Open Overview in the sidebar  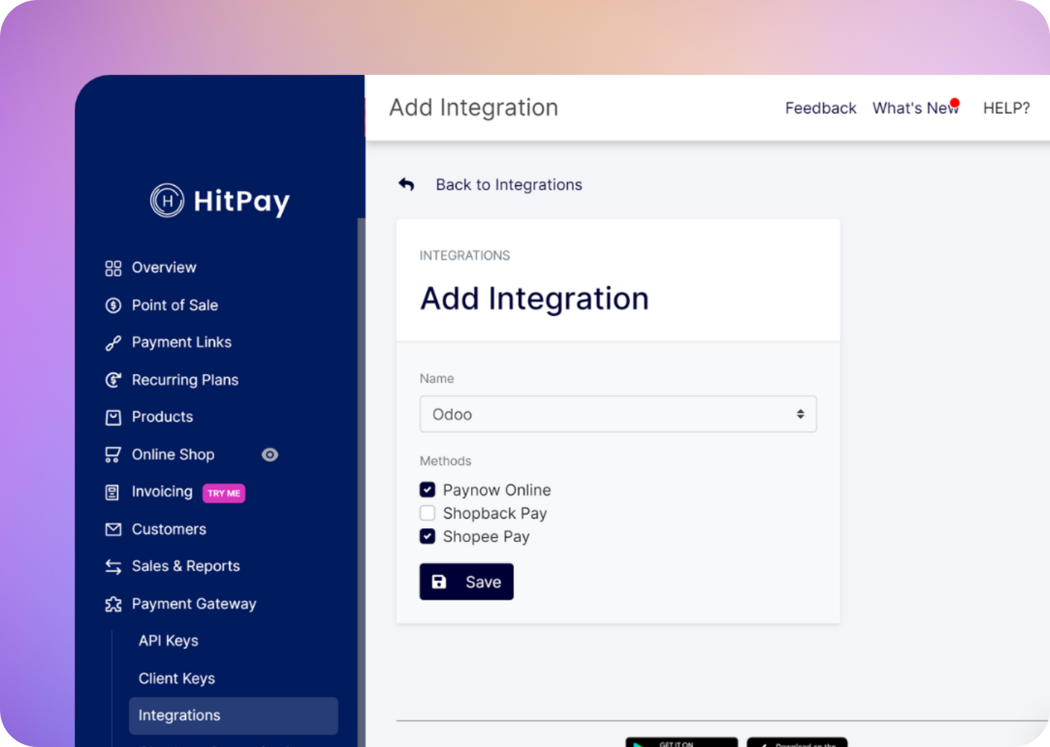[x=163, y=268]
